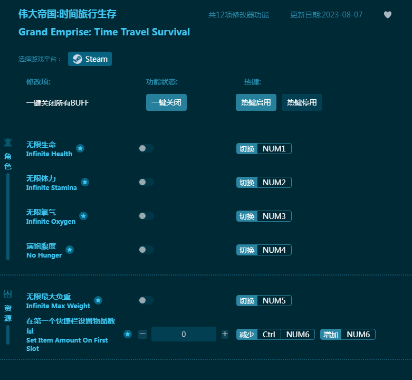Click the star icon beside Set Item Amount
This screenshot has height=380, width=412.
(x=128, y=334)
